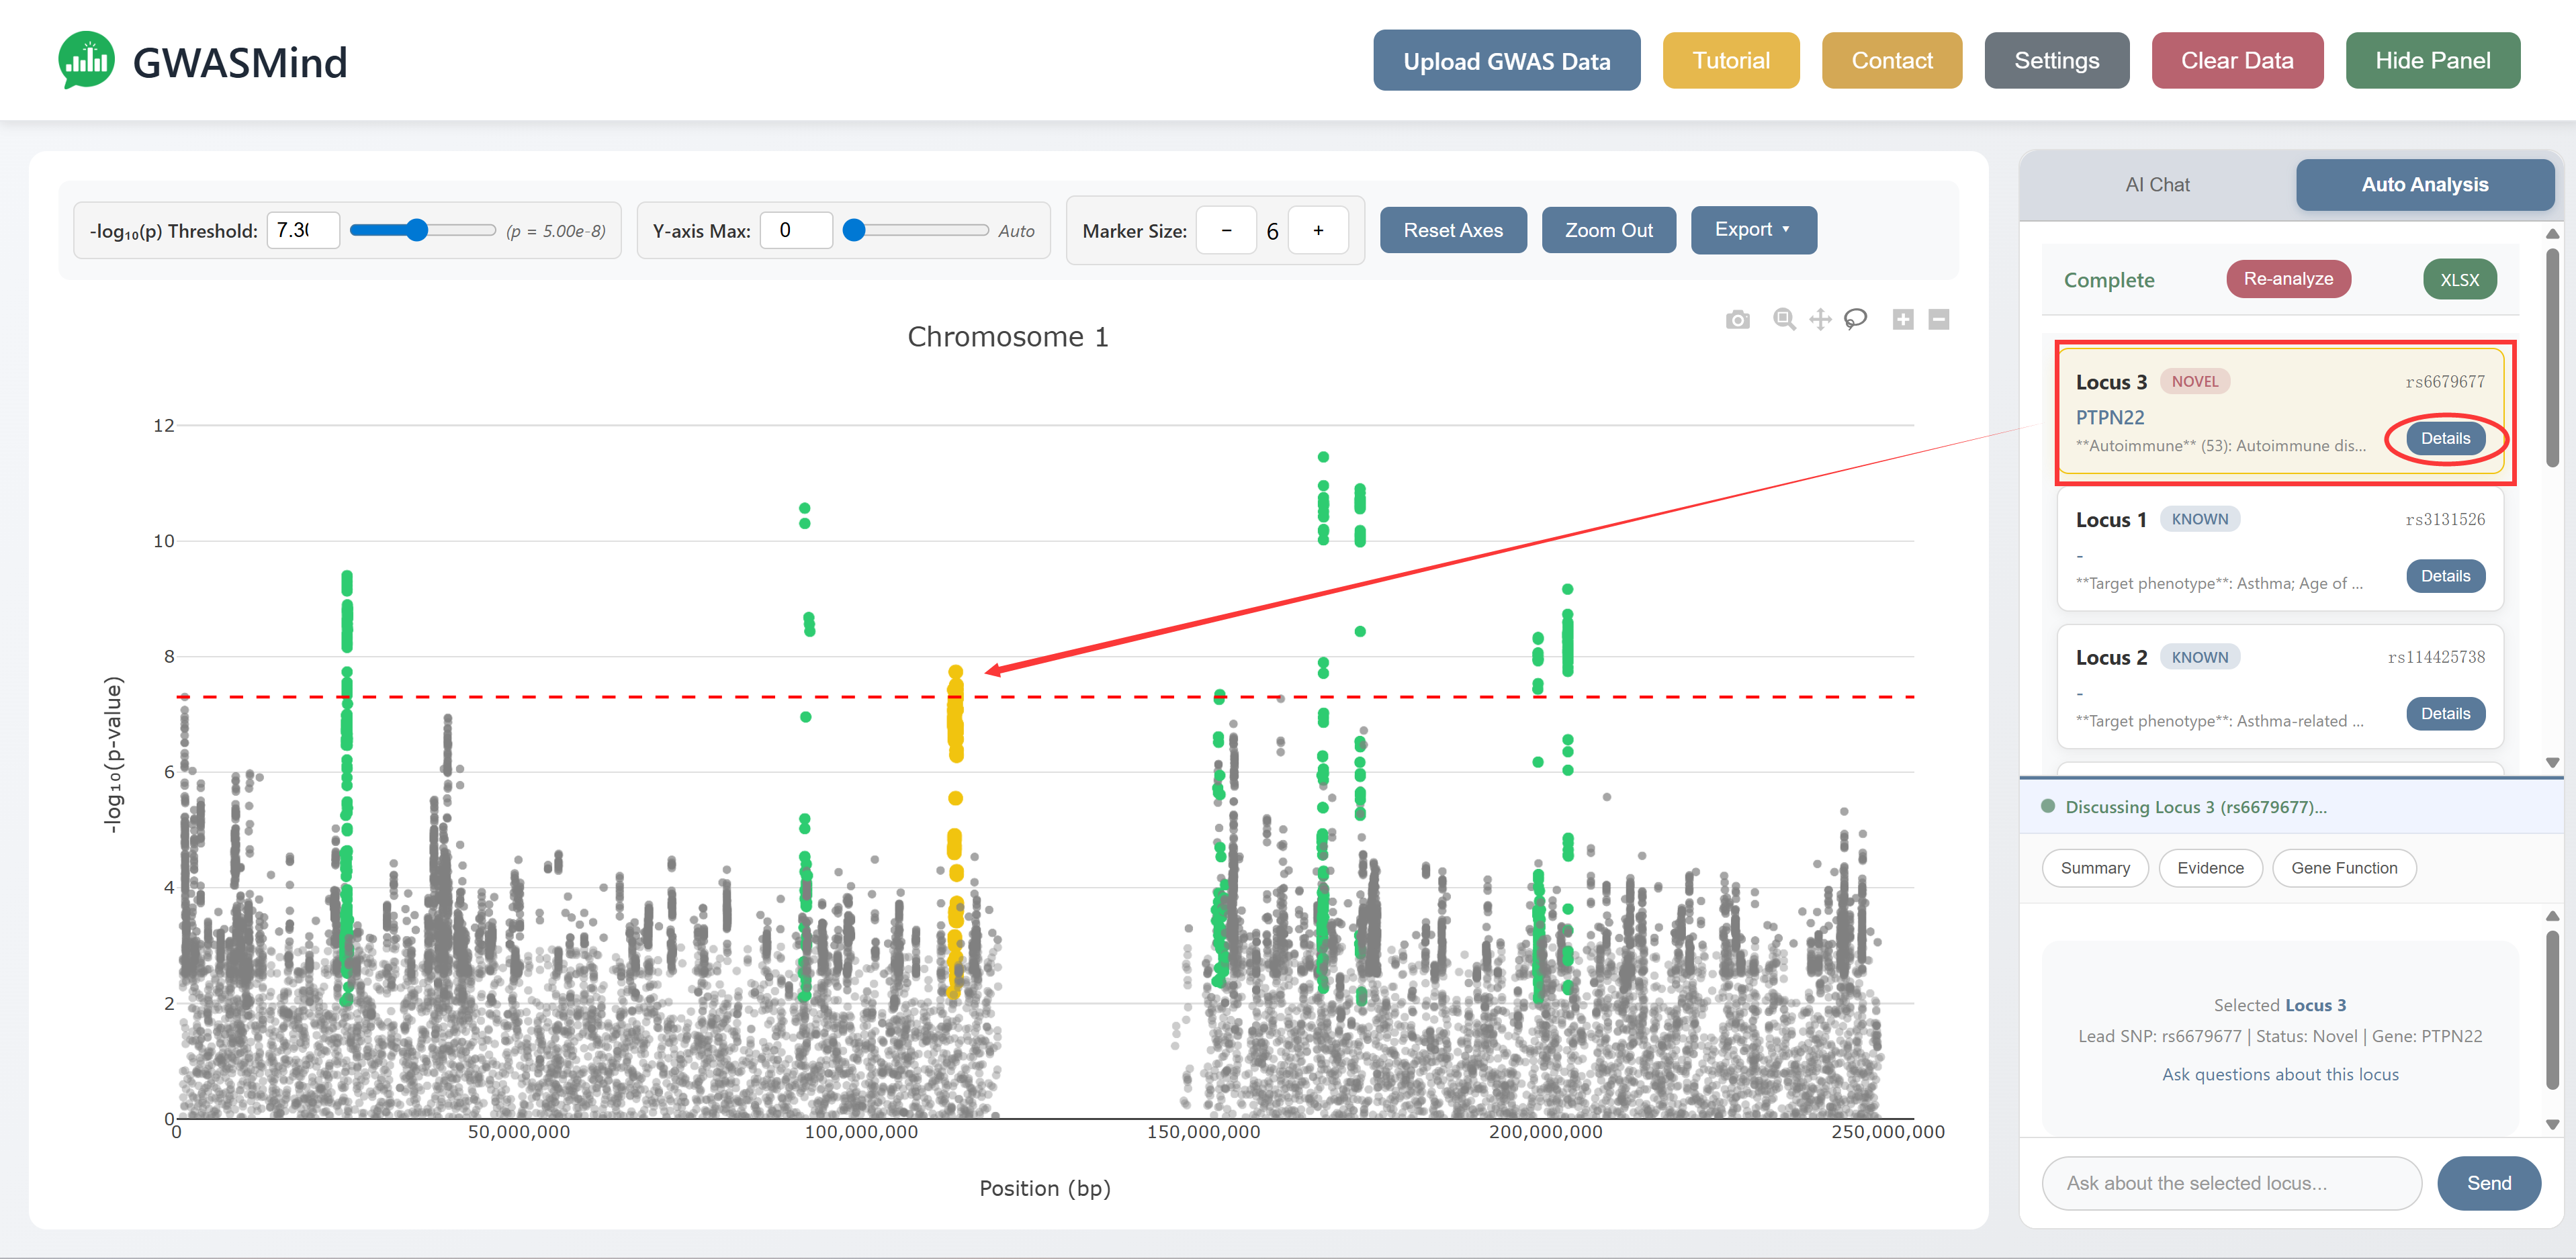Select the box zoom tool on the chart
This screenshot has height=1259, width=2576.
coord(1783,319)
